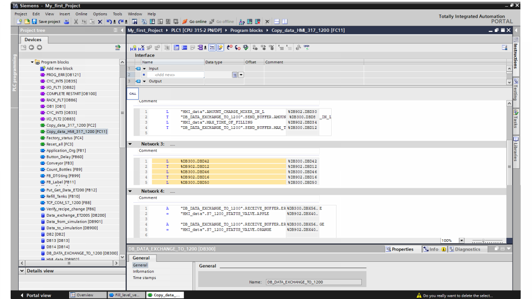Toggle favorites display in editor toolbar
This screenshot has height=299, width=532.
tap(220, 47)
